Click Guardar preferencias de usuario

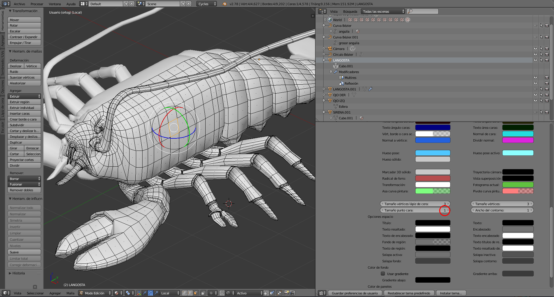click(x=354, y=293)
